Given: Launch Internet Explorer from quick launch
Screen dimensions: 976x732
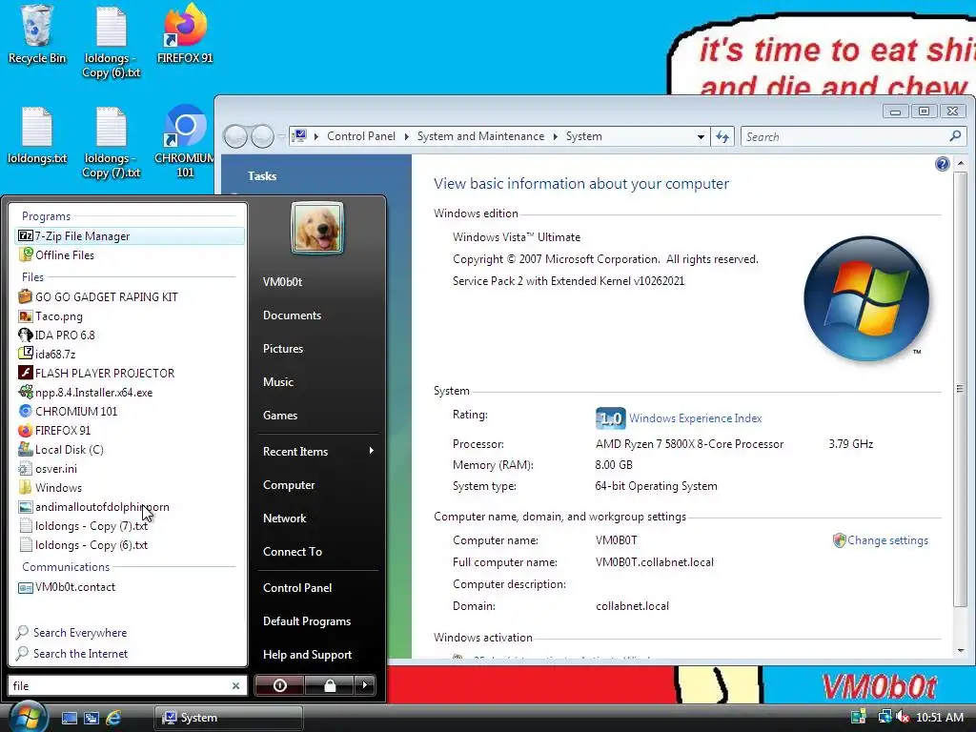Looking at the screenshot, I should (x=113, y=718).
